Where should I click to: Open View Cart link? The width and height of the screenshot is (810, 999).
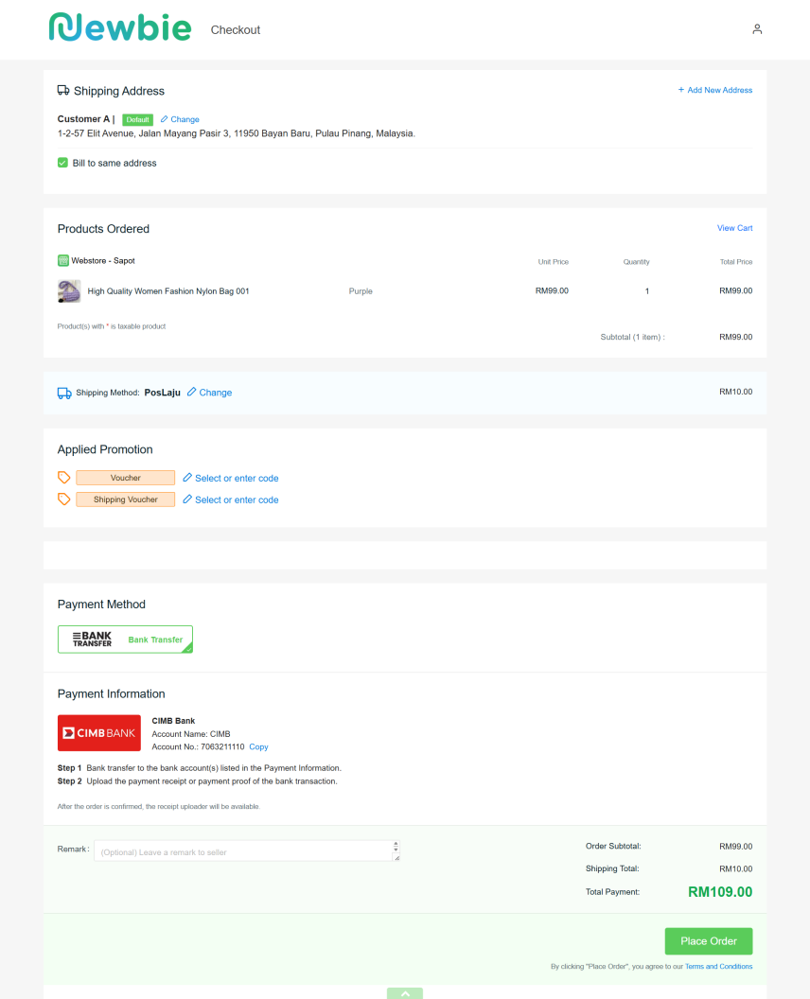point(734,228)
